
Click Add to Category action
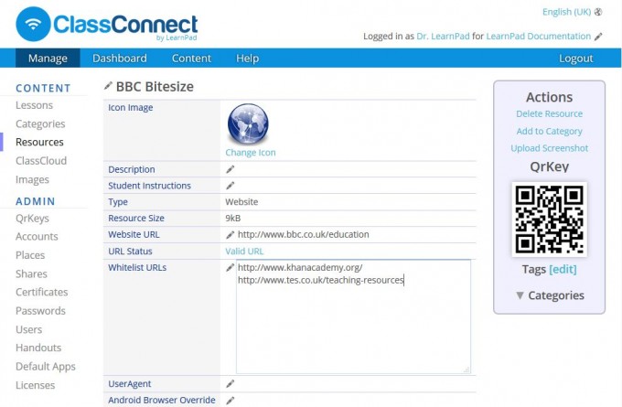(549, 131)
